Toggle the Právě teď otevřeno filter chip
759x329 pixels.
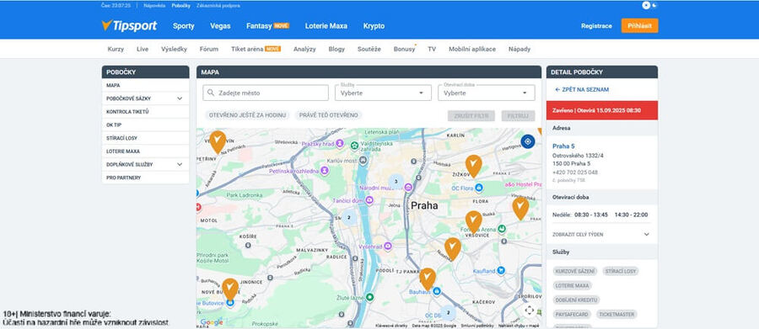[x=329, y=115]
